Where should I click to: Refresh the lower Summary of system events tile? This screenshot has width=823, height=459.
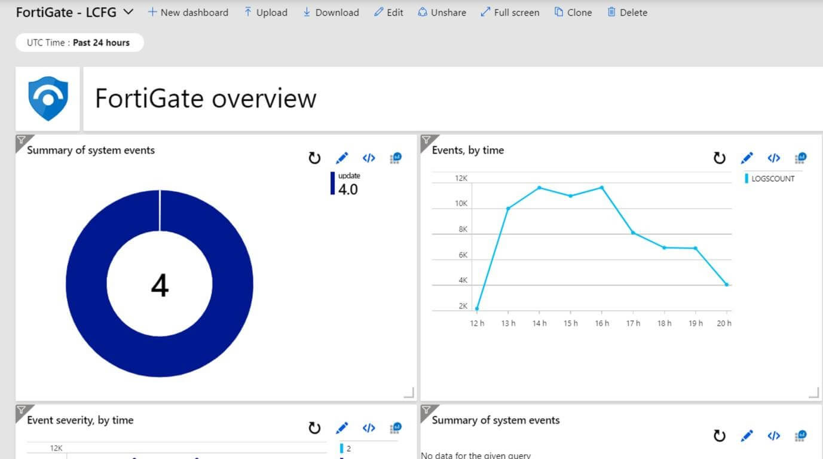(720, 436)
